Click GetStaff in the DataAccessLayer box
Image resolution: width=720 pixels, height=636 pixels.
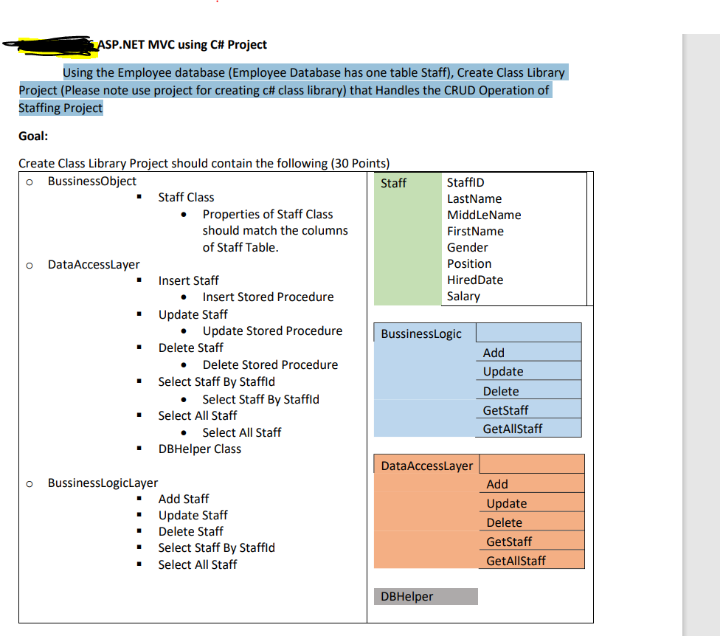click(x=509, y=541)
